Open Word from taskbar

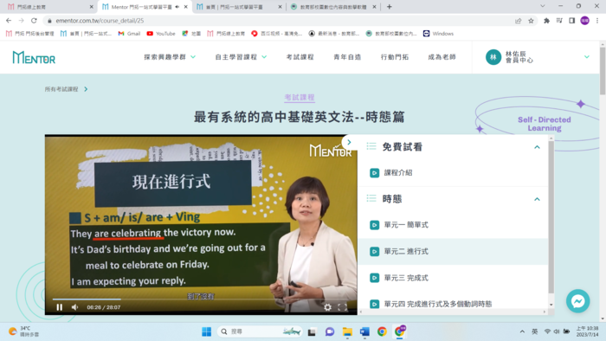click(364, 331)
